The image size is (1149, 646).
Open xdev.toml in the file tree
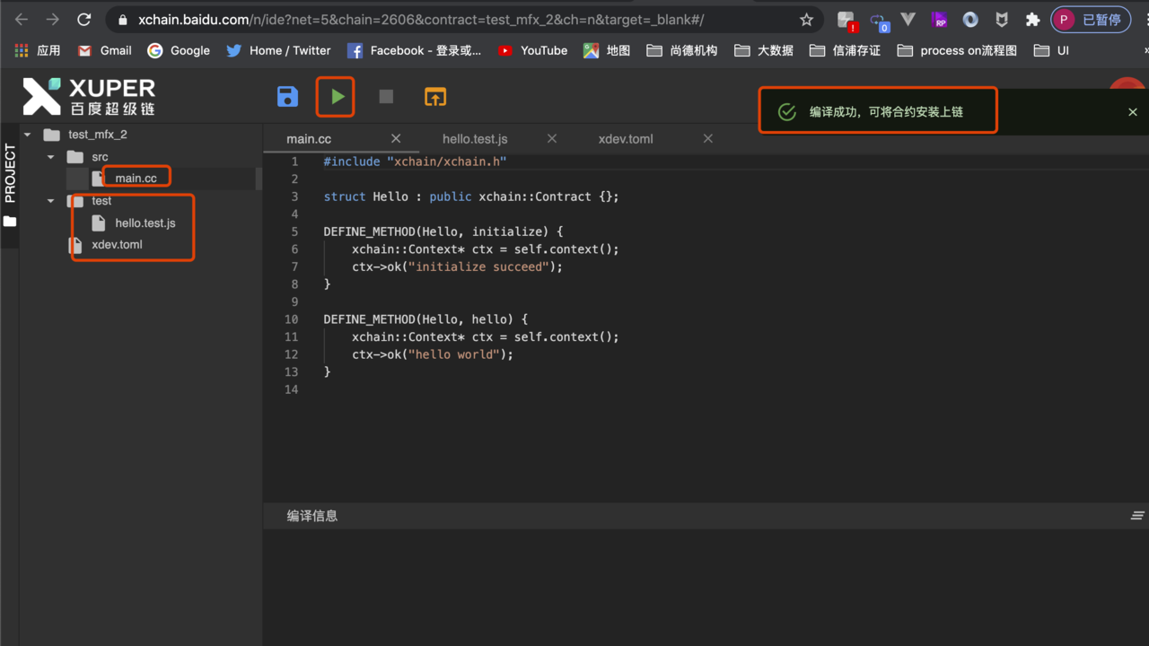click(x=117, y=244)
